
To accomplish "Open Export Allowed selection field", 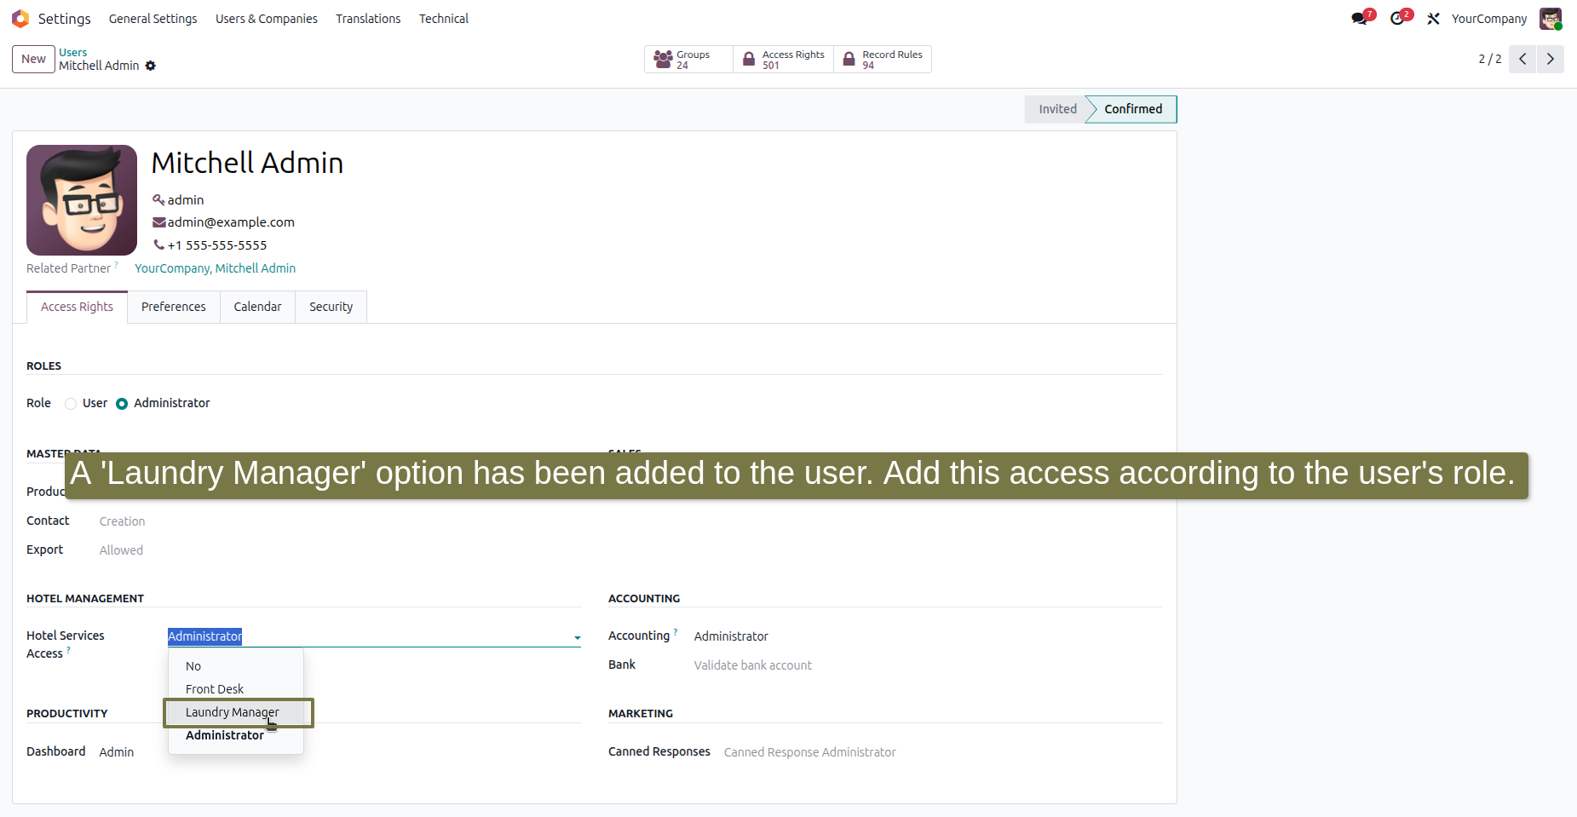I will 340,550.
